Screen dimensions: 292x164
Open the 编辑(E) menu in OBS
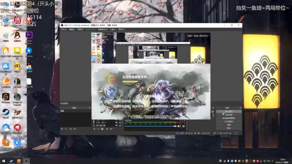72,30
